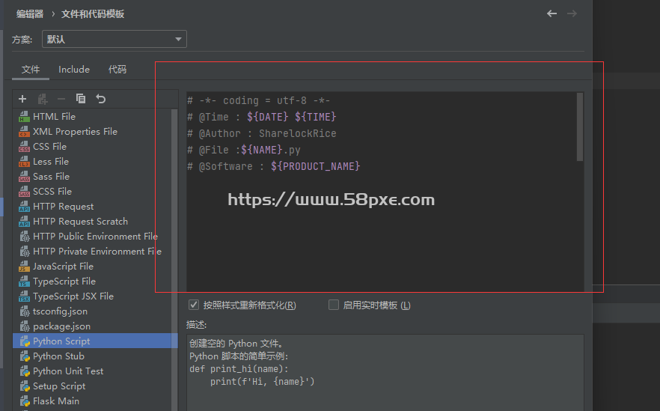This screenshot has height=411, width=660.
Task: Select the tsconfig.json template icon
Action: click(25, 311)
